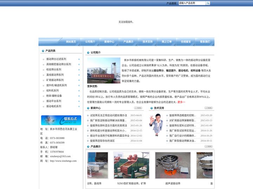The image size is (253, 189).
Task: Click the linear vibrating screen product thumbnail
Action: (98, 165)
